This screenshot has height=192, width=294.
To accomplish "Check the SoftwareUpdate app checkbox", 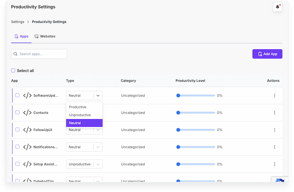I will tap(17, 96).
